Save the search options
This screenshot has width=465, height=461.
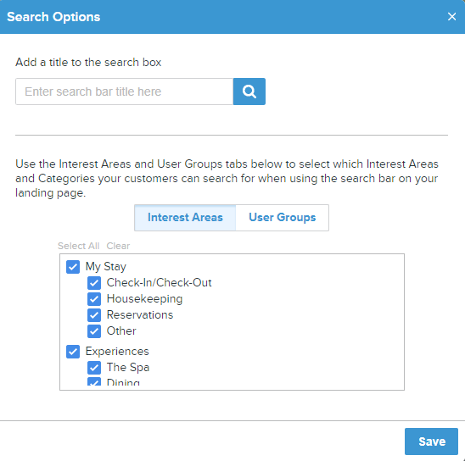tap(431, 442)
